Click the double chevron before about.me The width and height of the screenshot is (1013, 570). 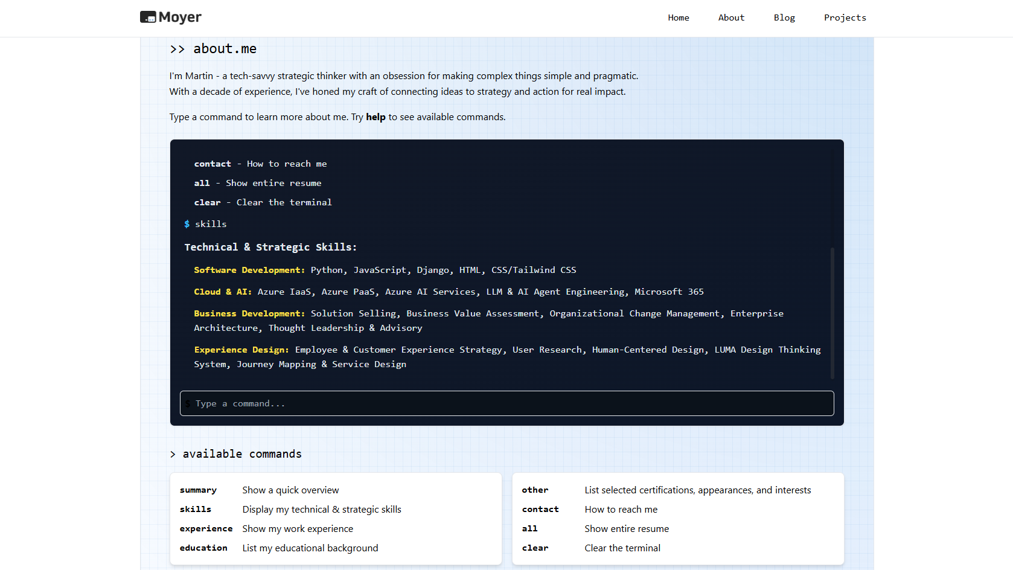tap(177, 49)
